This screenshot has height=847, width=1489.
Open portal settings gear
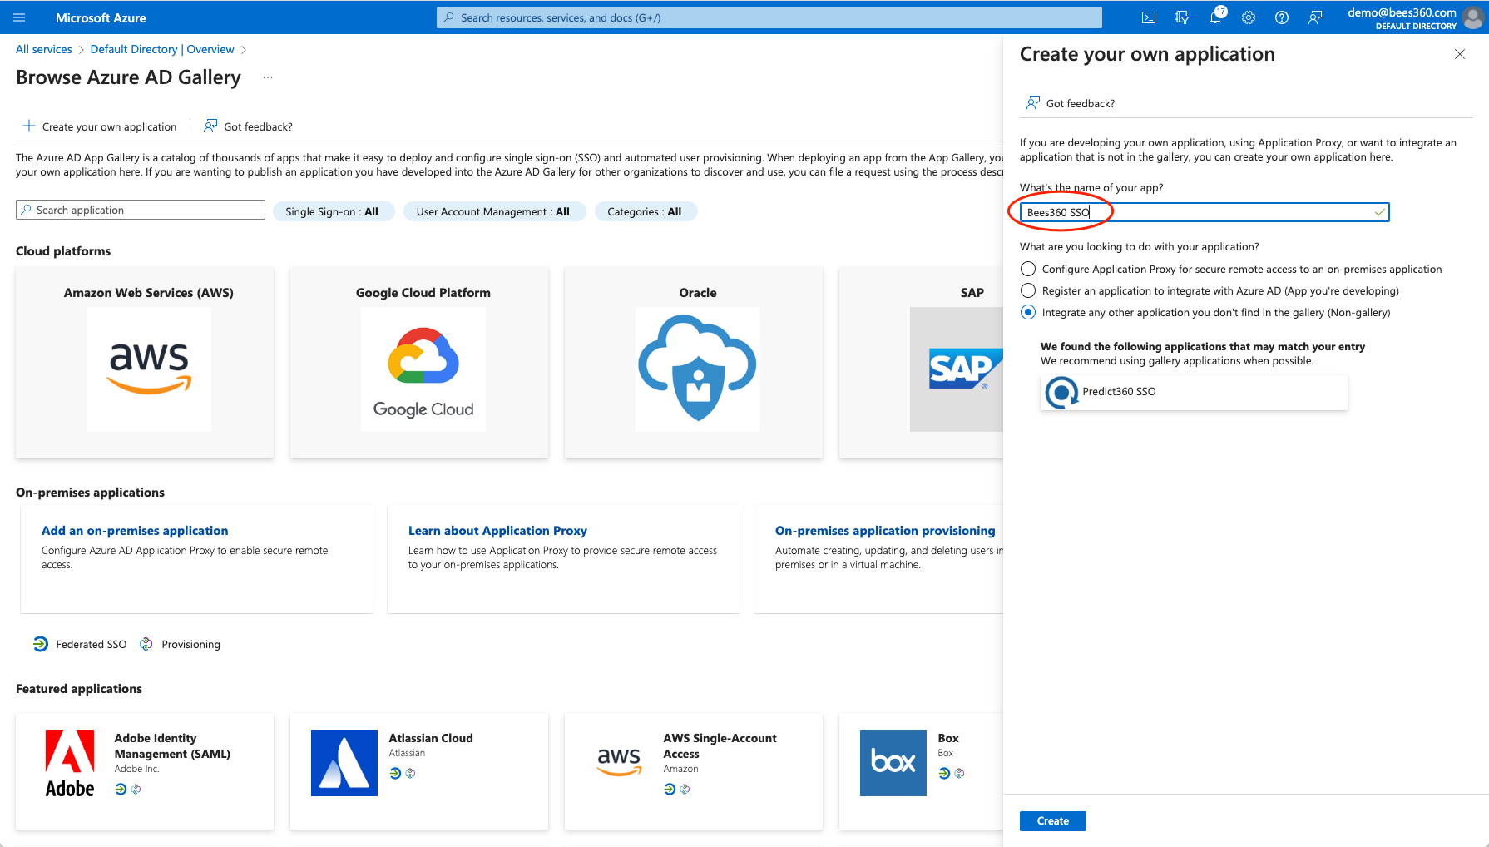pyautogui.click(x=1249, y=17)
